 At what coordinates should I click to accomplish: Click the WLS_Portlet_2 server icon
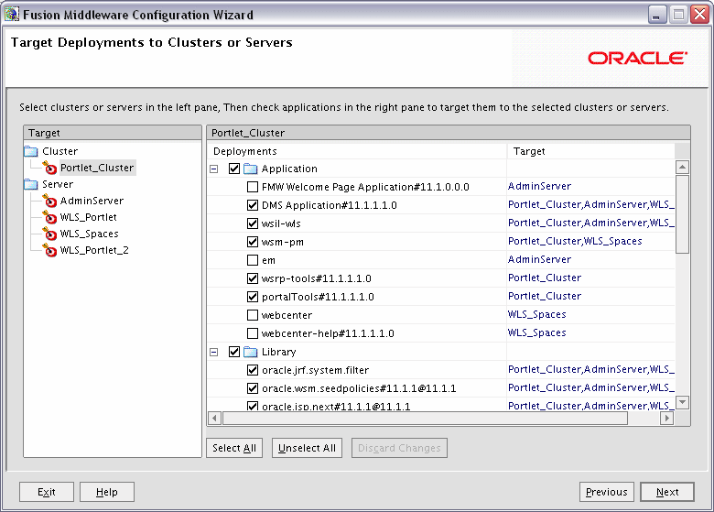(x=49, y=250)
